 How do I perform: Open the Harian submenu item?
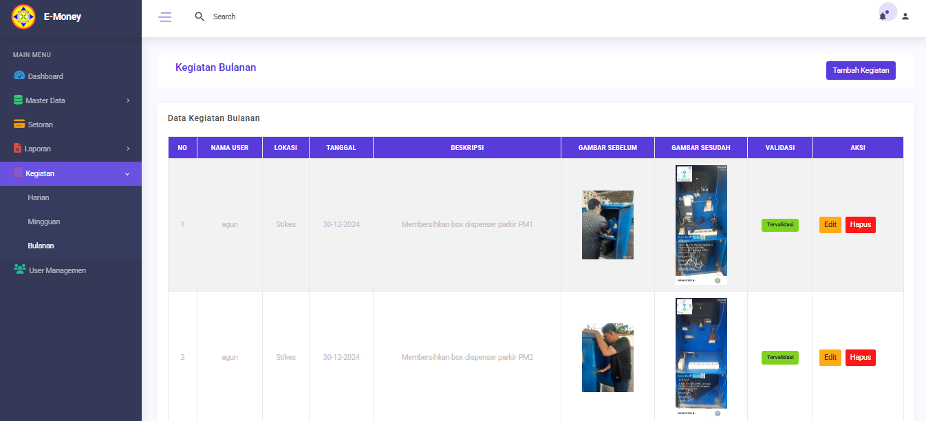click(x=39, y=197)
